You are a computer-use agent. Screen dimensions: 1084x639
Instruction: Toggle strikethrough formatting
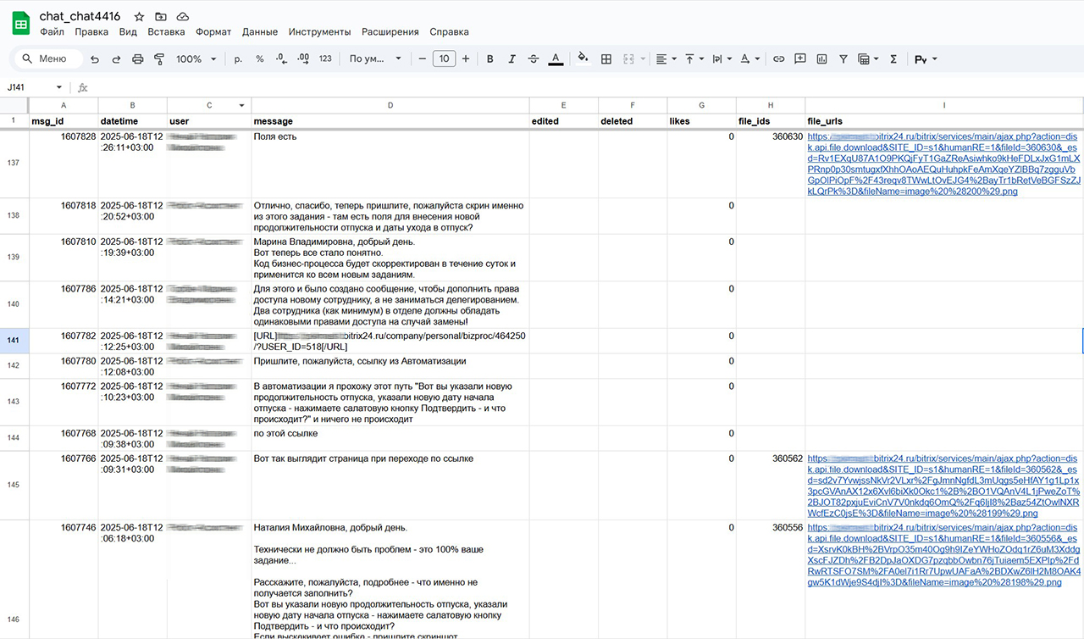(534, 59)
